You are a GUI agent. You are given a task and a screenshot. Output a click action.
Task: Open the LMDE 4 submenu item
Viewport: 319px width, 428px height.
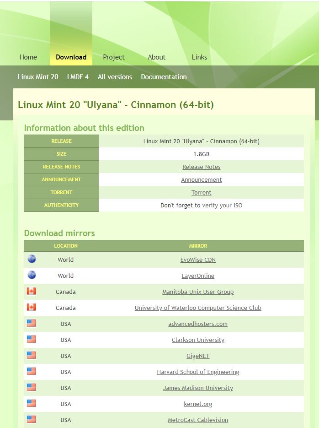click(x=78, y=77)
